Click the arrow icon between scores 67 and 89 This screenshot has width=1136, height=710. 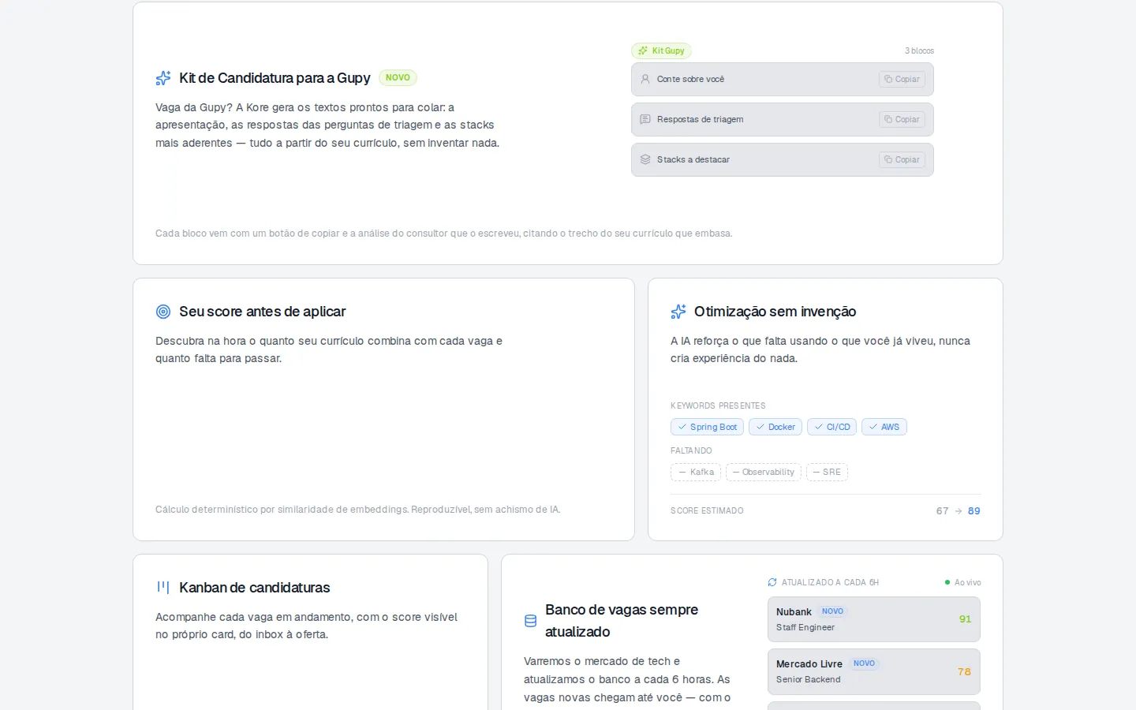[x=958, y=511]
